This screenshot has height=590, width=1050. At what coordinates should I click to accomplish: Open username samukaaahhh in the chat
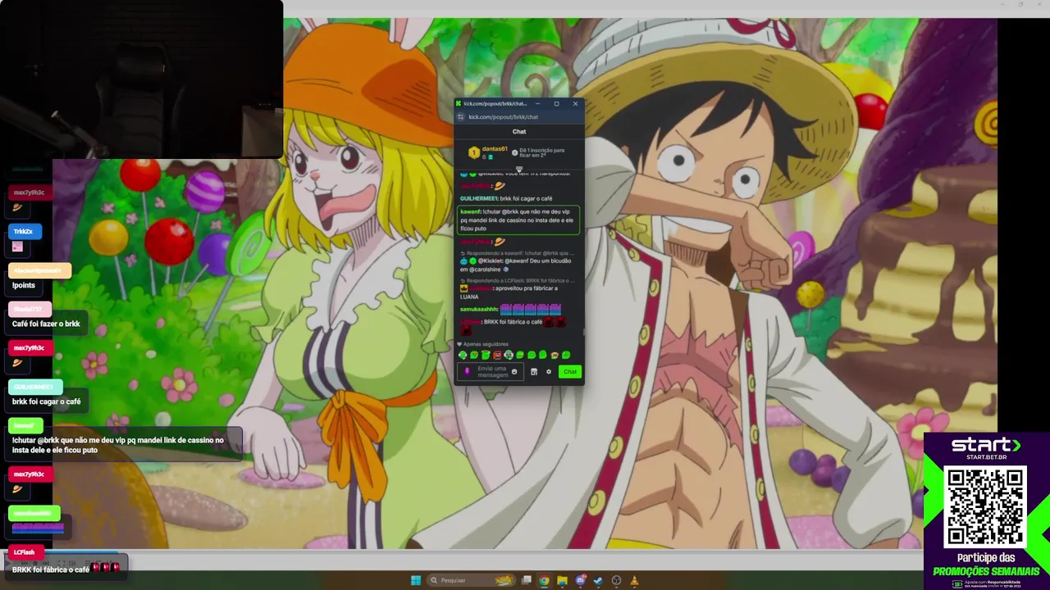click(479, 310)
